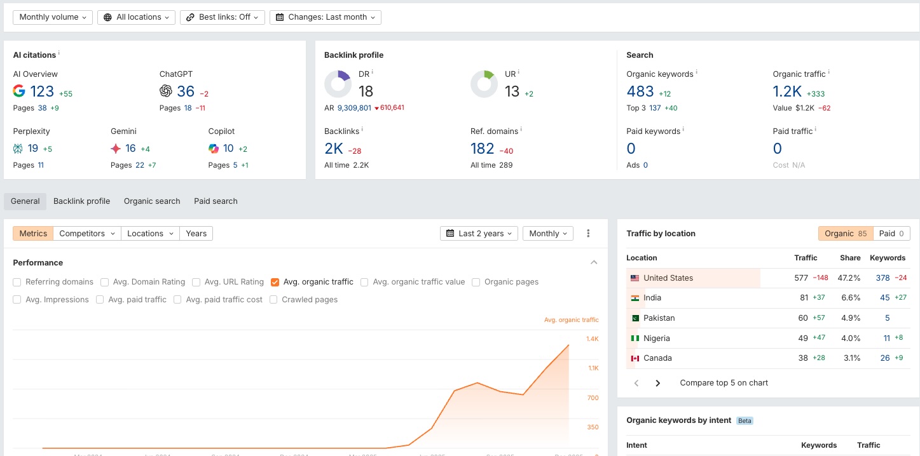Enable the Referring domains checkbox
The image size is (920, 456).
click(17, 282)
